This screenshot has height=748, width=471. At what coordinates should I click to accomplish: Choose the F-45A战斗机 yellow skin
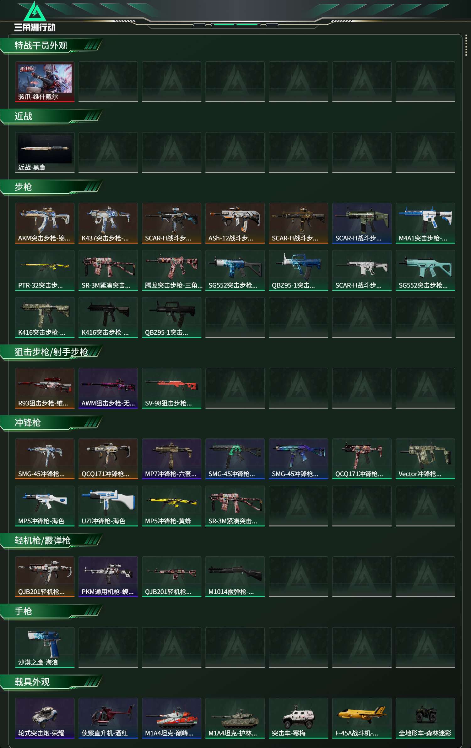click(x=362, y=718)
